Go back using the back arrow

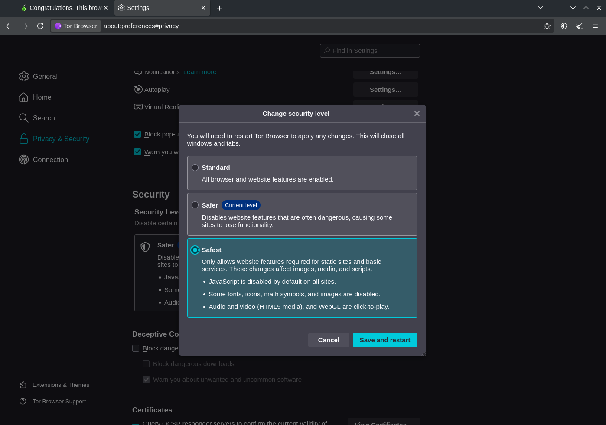[9, 26]
